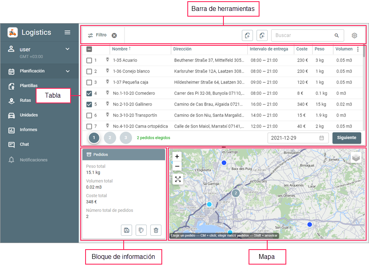
Task: Check the box for 1-35 Acuario
Action: 89,60
